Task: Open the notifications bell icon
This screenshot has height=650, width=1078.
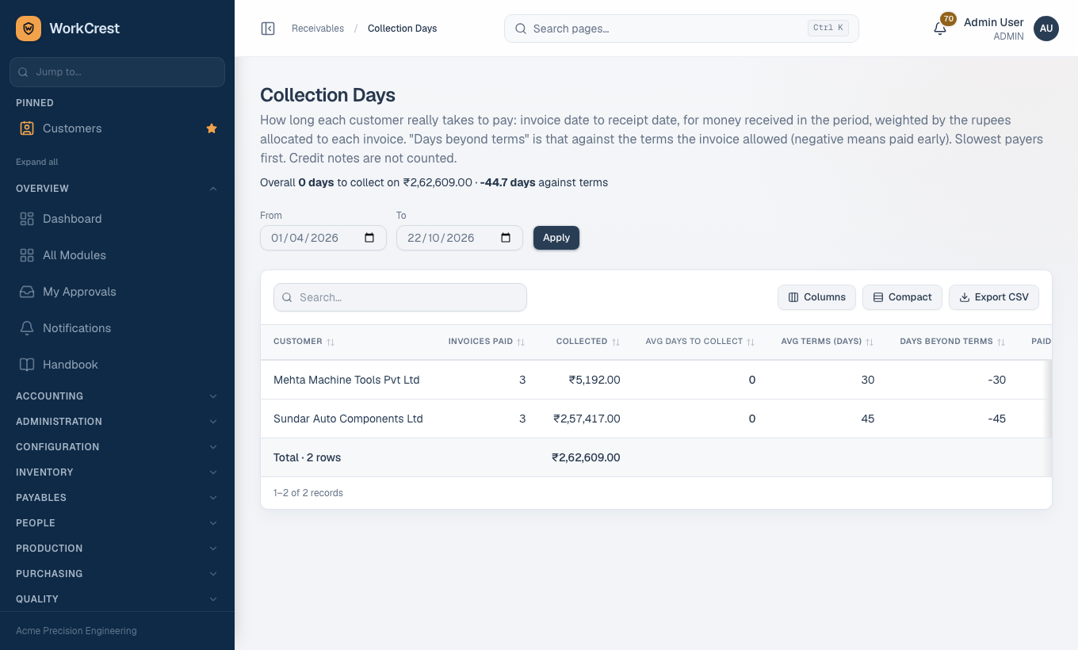Action: pyautogui.click(x=940, y=29)
